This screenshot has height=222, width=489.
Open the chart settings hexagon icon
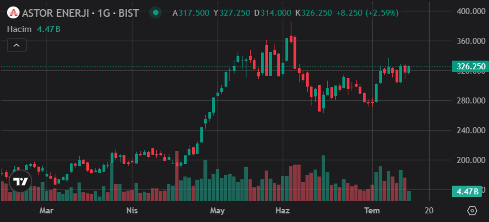point(472,211)
